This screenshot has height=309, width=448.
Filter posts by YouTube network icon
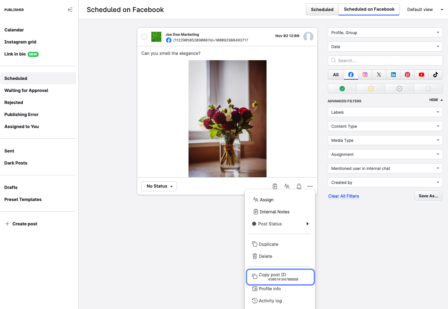[x=421, y=75]
